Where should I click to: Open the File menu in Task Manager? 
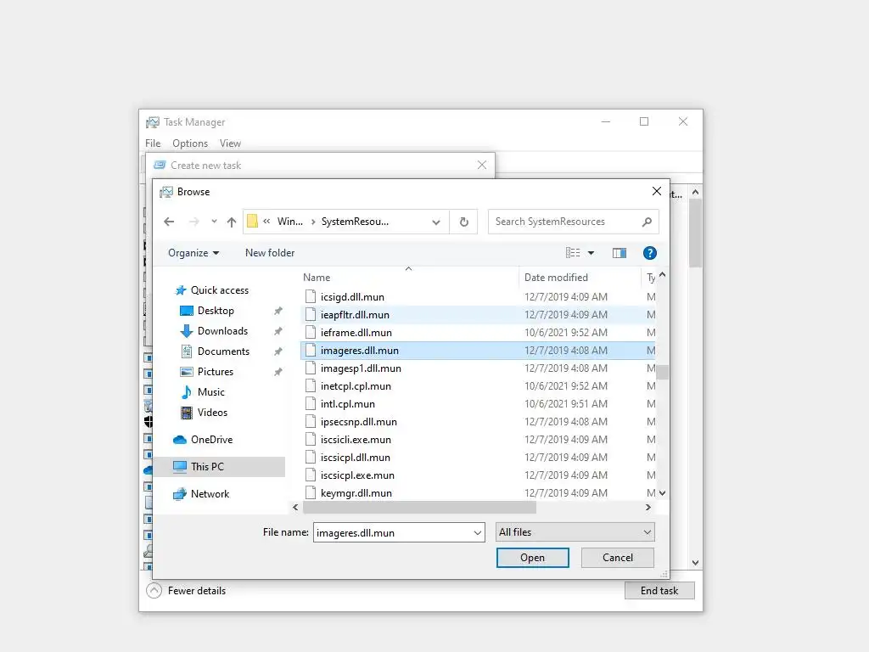tap(153, 143)
